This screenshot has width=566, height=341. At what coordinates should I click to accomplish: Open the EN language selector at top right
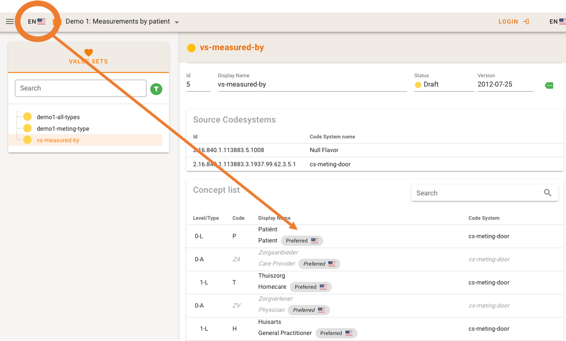click(557, 22)
